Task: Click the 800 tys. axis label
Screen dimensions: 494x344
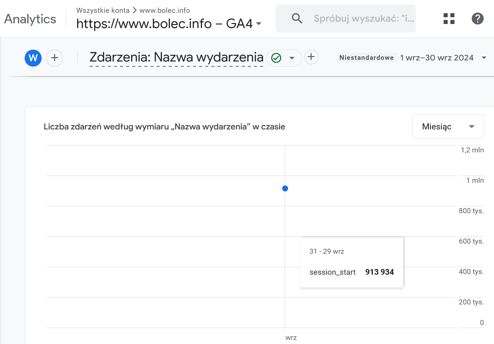Action: [x=471, y=211]
